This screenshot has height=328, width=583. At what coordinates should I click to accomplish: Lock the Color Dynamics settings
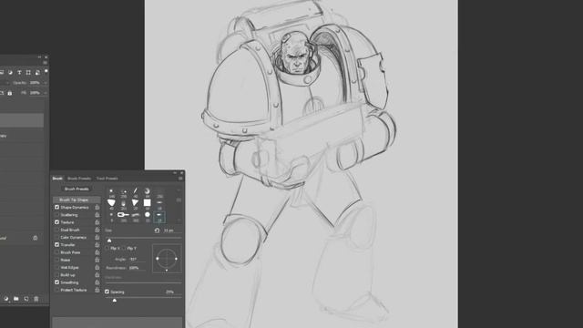point(97,237)
